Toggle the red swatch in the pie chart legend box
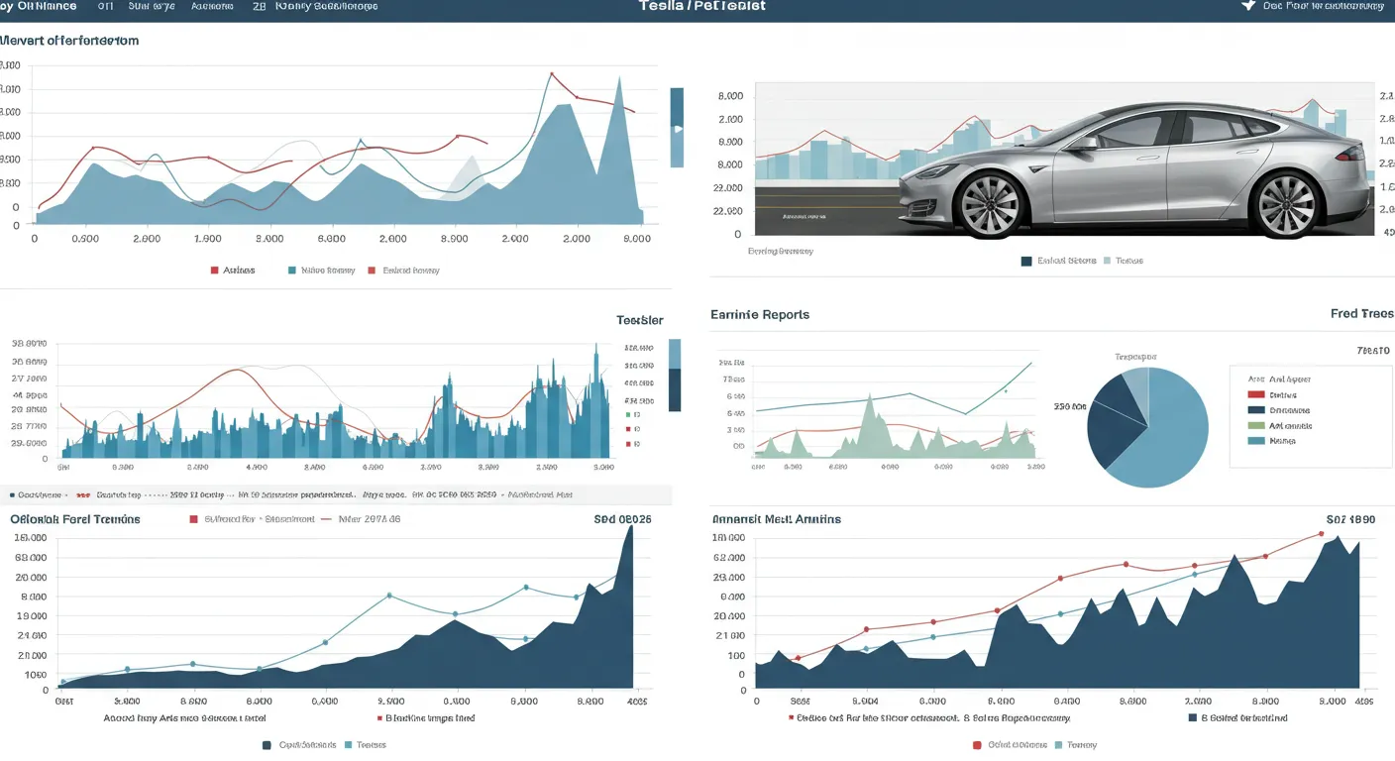This screenshot has width=1395, height=761. point(1256,394)
